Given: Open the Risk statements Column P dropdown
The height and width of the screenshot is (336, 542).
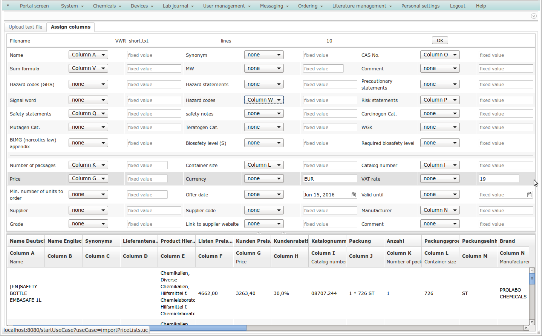Looking at the screenshot, I should click(440, 100).
